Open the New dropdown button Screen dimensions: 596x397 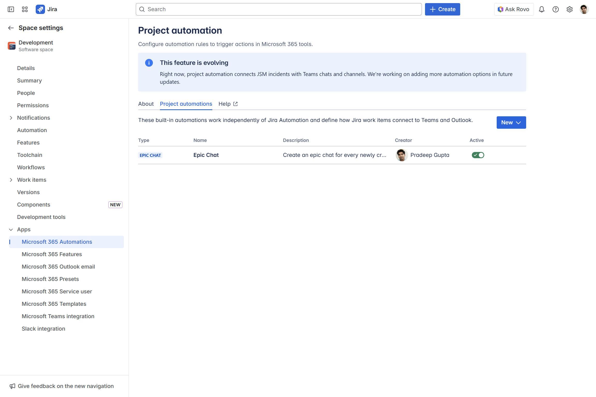pos(511,123)
